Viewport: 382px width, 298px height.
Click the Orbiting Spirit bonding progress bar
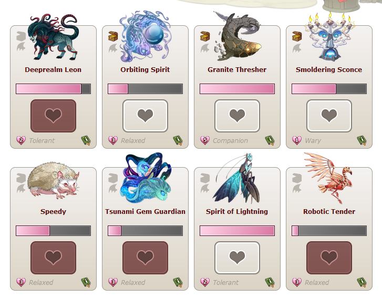[145, 89]
